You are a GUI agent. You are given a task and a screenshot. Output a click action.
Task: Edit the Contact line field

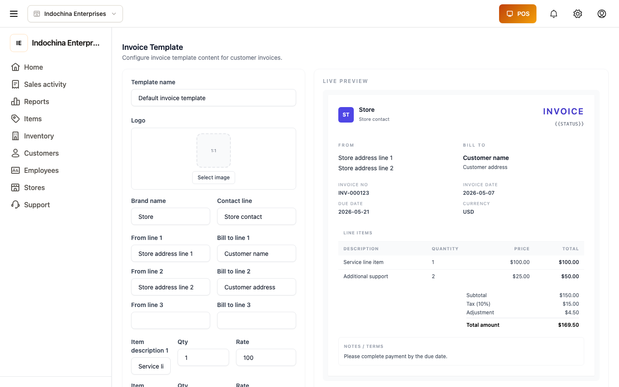click(257, 216)
